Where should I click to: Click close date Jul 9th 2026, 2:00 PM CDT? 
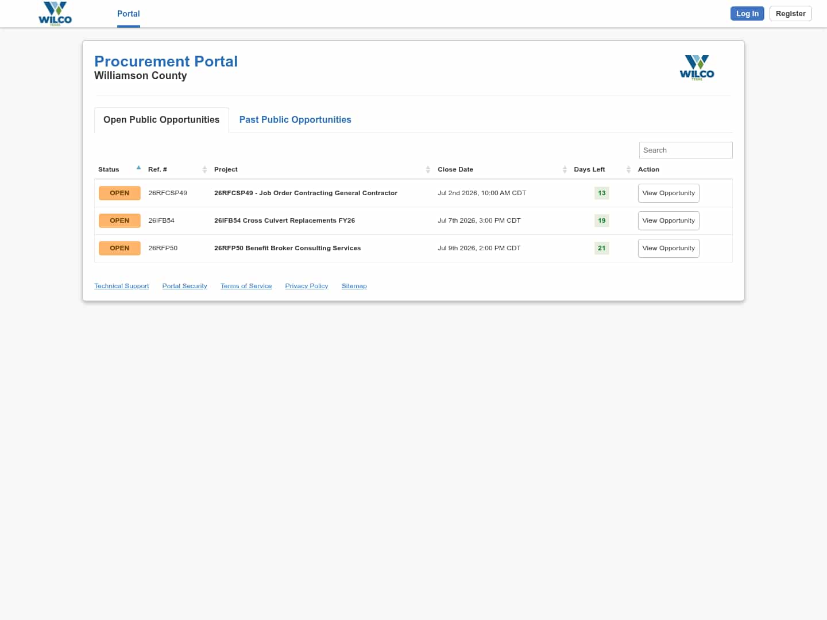point(479,249)
